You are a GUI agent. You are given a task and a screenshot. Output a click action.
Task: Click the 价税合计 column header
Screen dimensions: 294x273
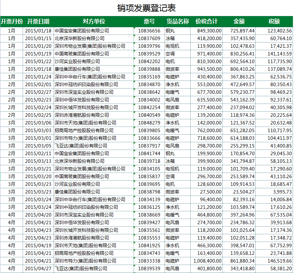(207, 21)
